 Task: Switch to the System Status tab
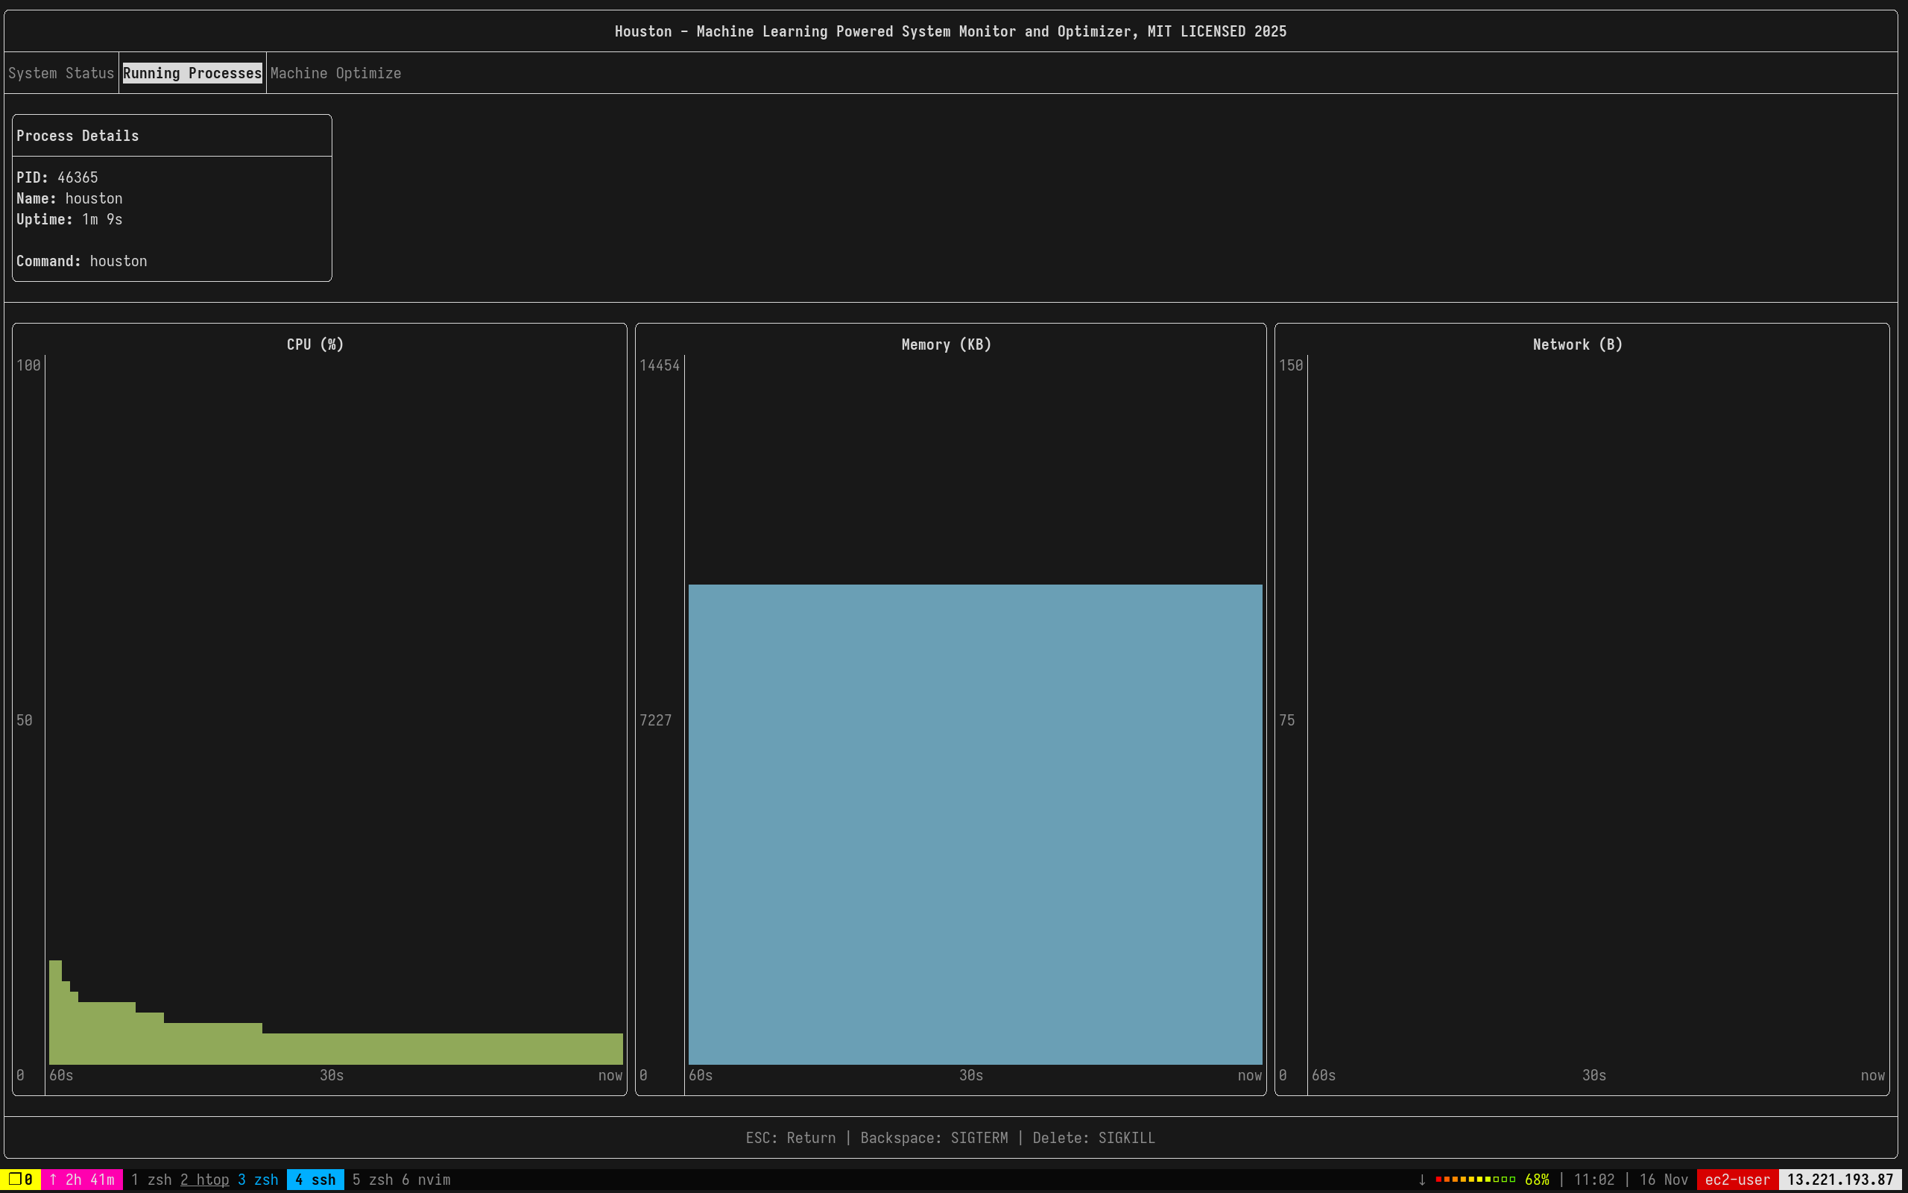(x=60, y=73)
